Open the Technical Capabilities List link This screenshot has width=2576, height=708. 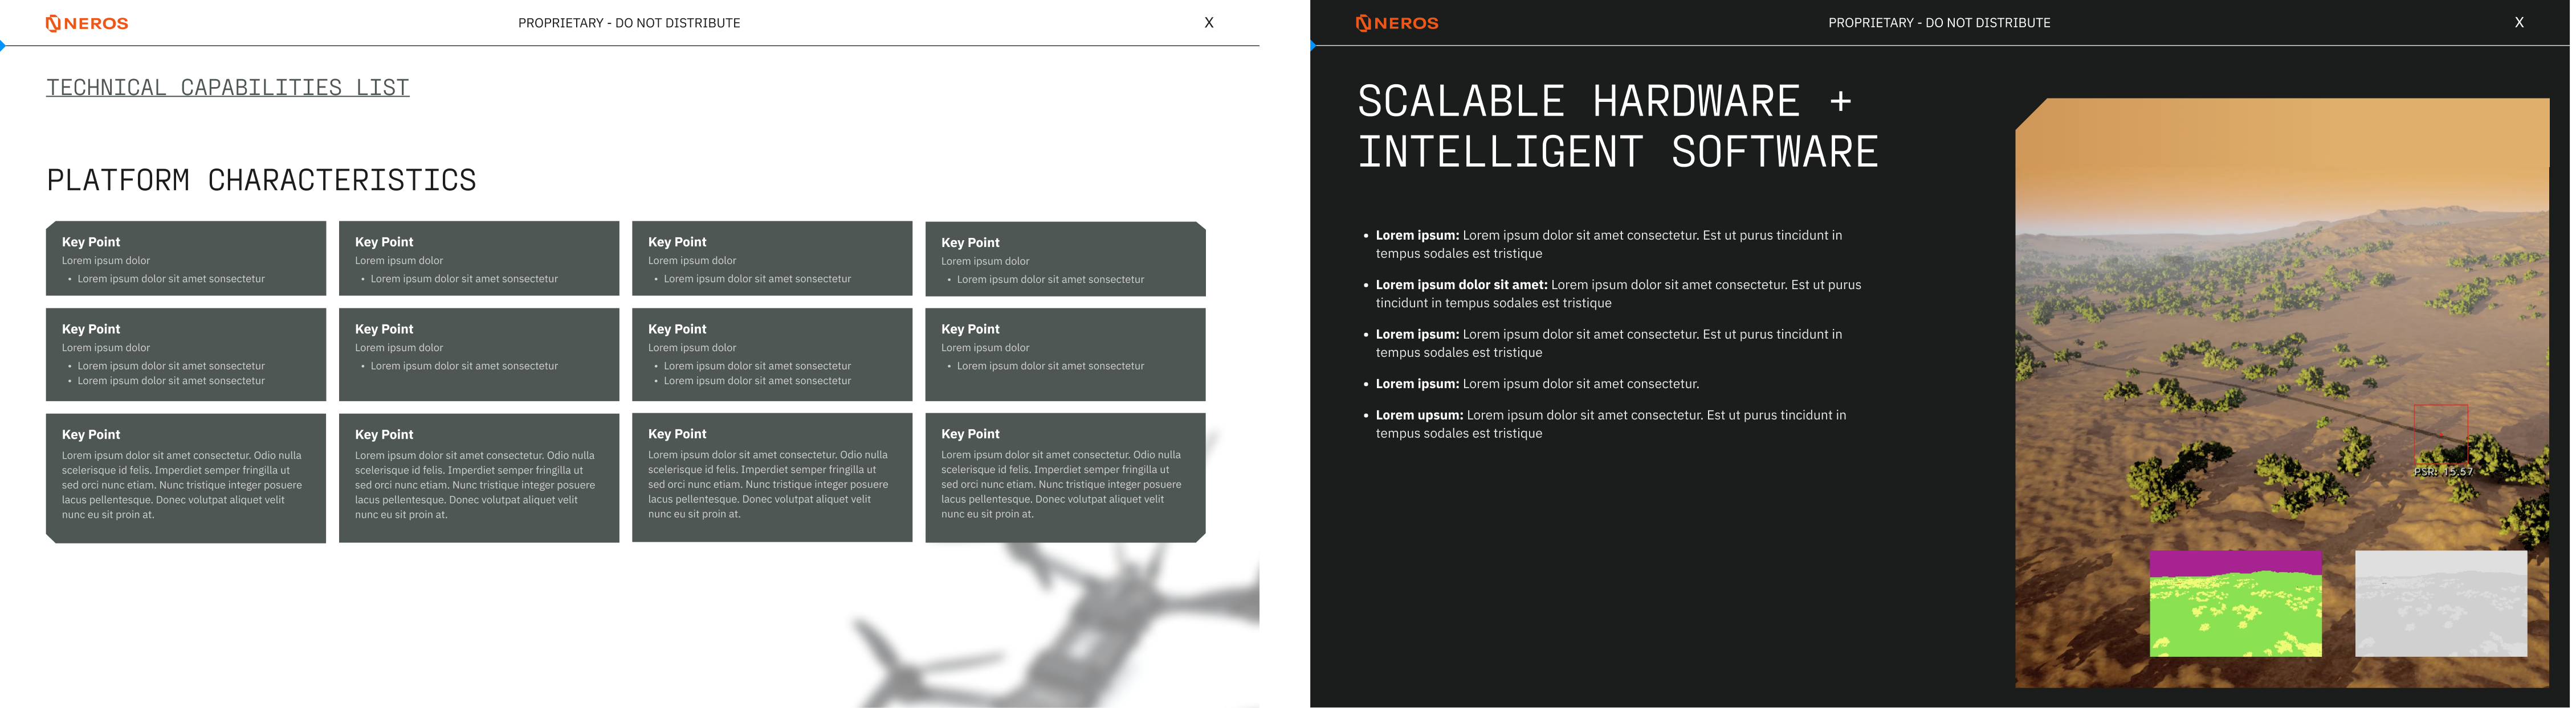click(x=227, y=88)
